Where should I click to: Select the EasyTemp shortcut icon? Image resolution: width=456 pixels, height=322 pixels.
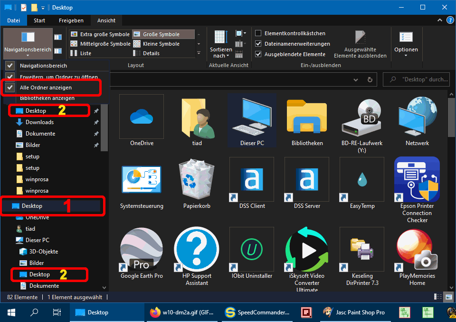(362, 179)
